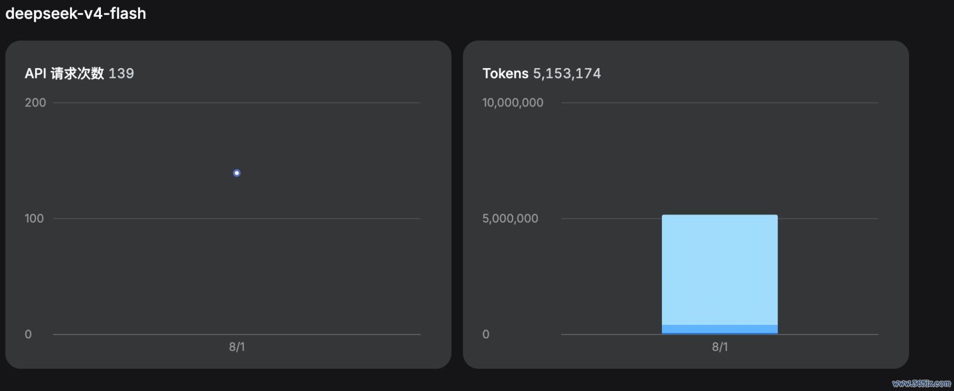Screen dimensions: 954x391
Task: Click the 5,000,000 y-axis label
Action: click(510, 219)
